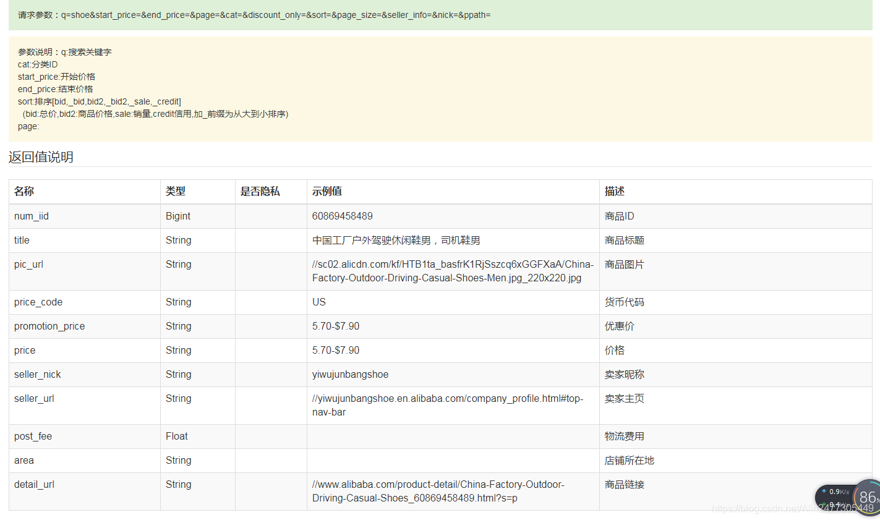Screen dimensions: 880x520
Task: Click the network speed monitor widget showing 86%
Action: 848,498
